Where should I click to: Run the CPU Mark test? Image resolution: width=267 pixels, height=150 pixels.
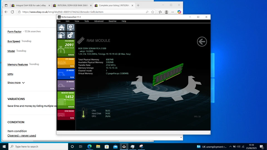(72, 66)
